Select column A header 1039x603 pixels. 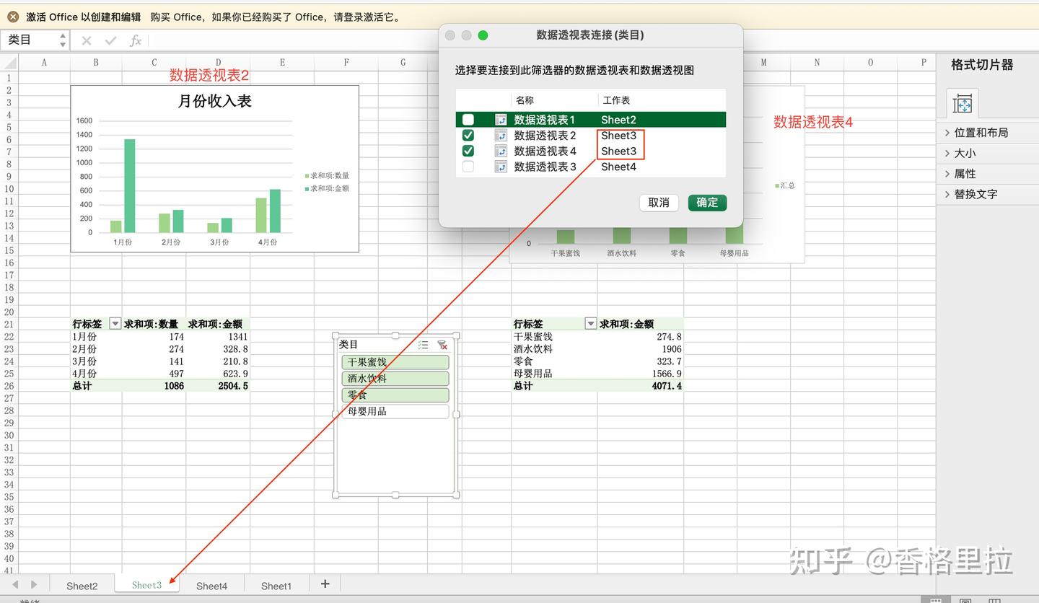coord(44,63)
